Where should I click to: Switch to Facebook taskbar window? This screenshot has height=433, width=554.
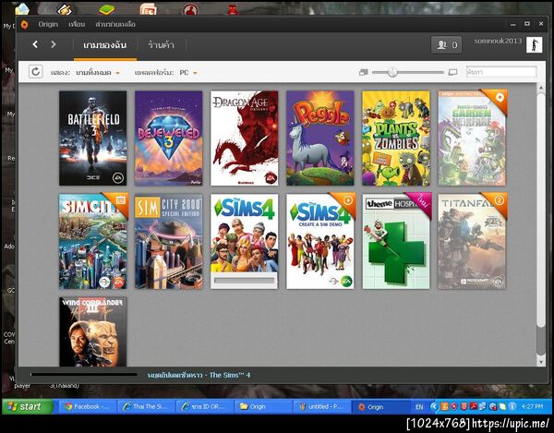[87, 406]
